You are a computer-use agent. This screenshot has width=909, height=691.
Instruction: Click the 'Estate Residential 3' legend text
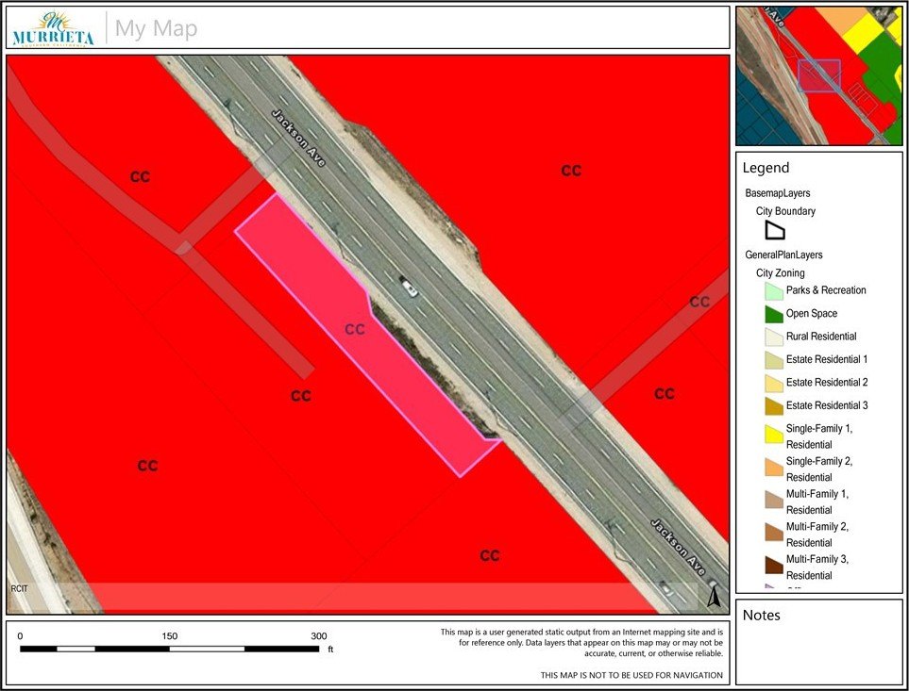click(827, 405)
